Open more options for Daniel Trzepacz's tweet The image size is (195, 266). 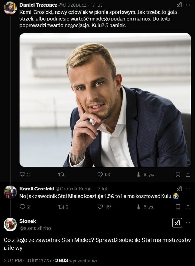pyautogui.click(x=188, y=5)
